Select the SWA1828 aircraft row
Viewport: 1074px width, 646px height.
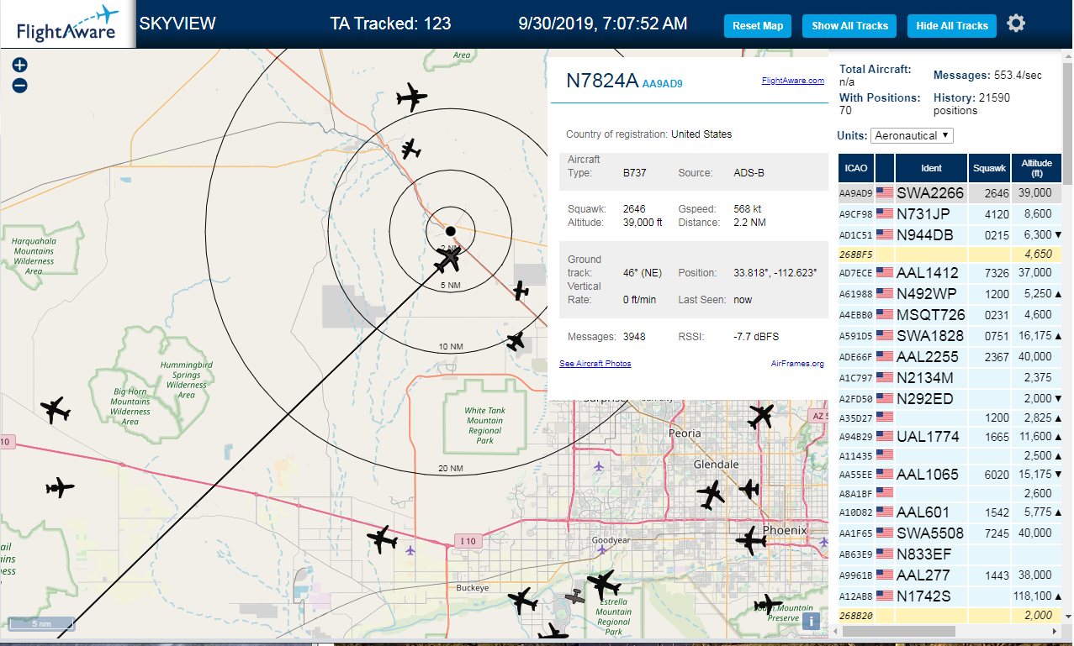(x=950, y=336)
